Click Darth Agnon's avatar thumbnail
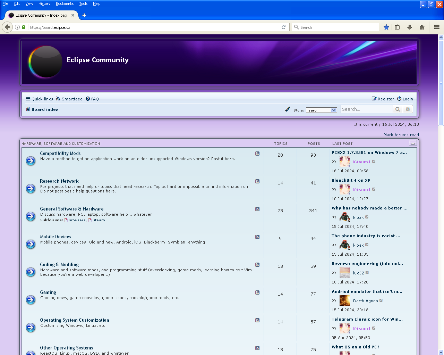 (x=345, y=300)
